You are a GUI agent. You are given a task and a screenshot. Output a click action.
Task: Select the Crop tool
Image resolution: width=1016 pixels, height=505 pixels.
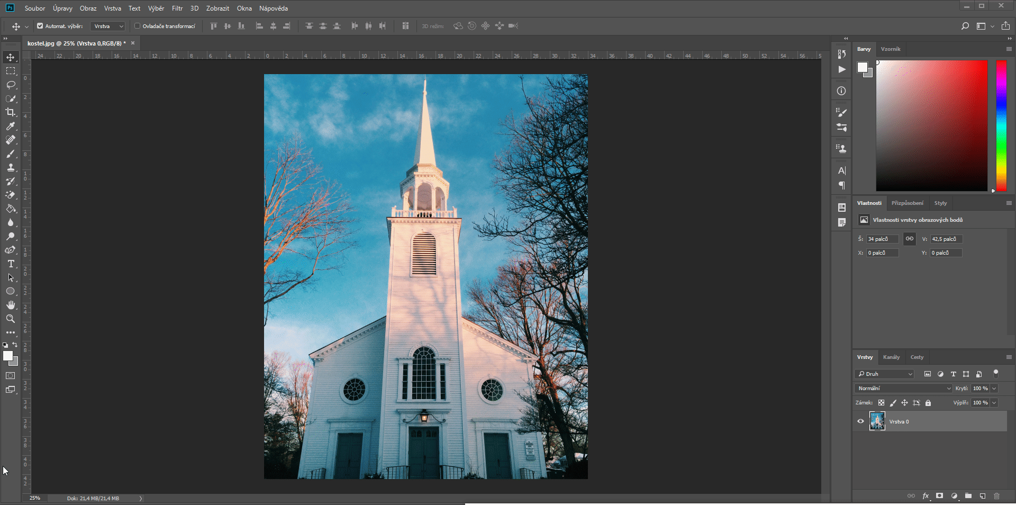[x=10, y=112]
